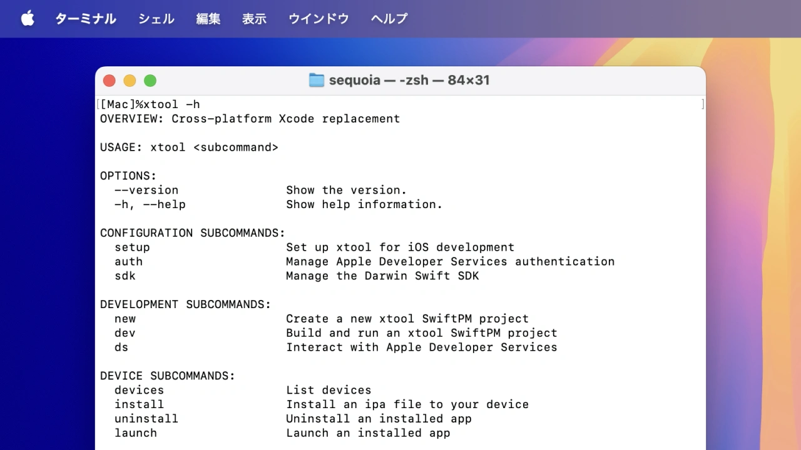Close the Terminal window with red button
Image resolution: width=801 pixels, height=450 pixels.
(x=110, y=81)
